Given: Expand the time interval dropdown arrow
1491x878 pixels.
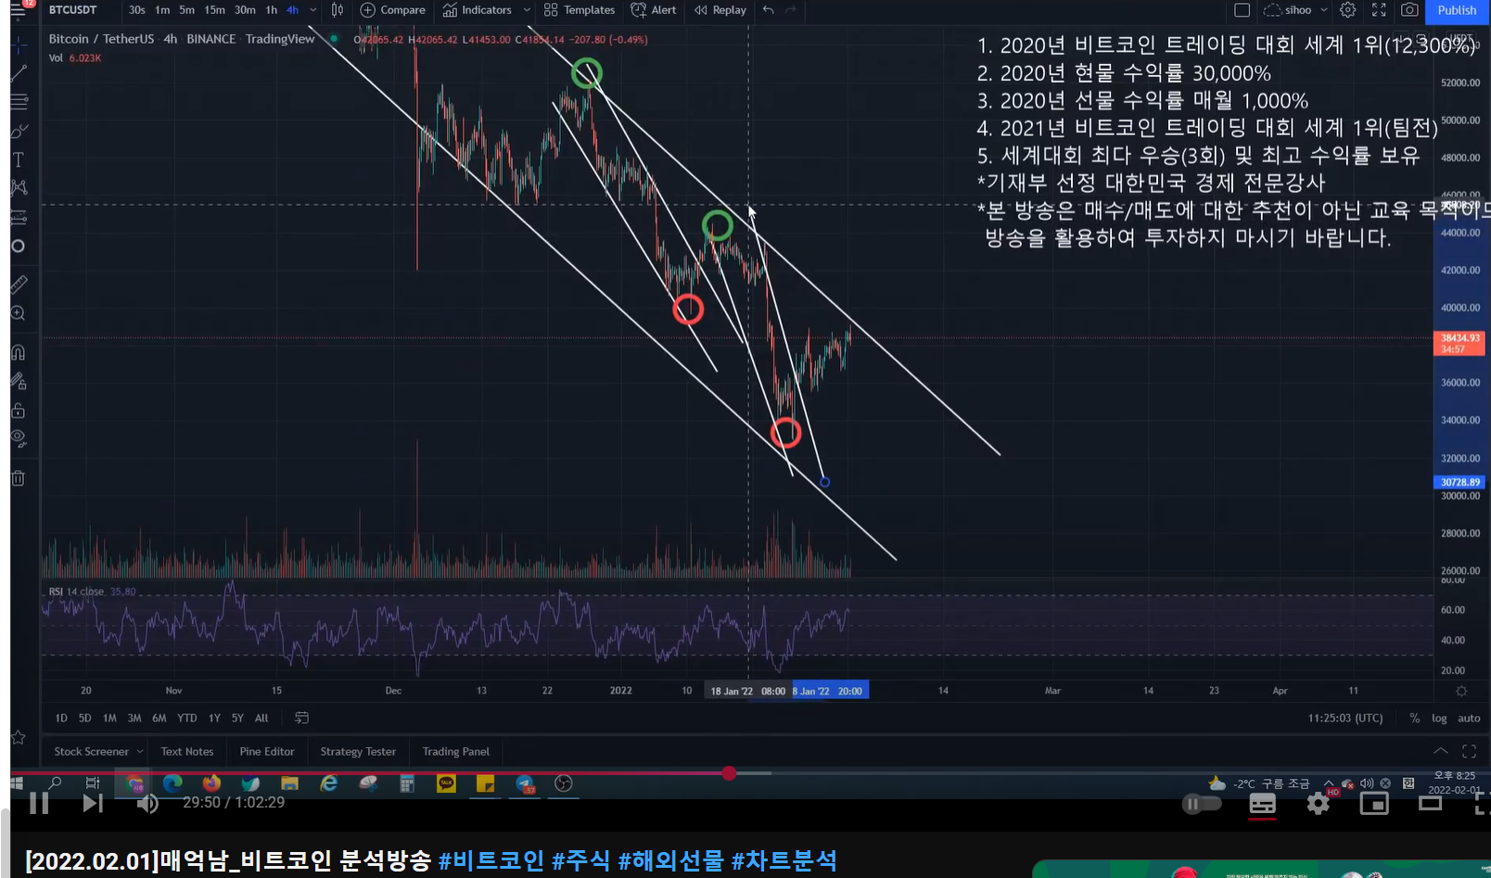Looking at the screenshot, I should click(312, 10).
